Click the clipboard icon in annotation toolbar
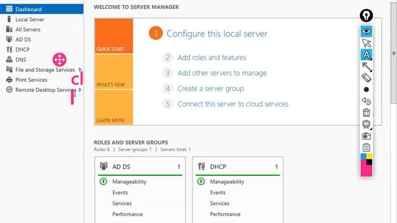The width and height of the screenshot is (397, 223). coord(367,147)
